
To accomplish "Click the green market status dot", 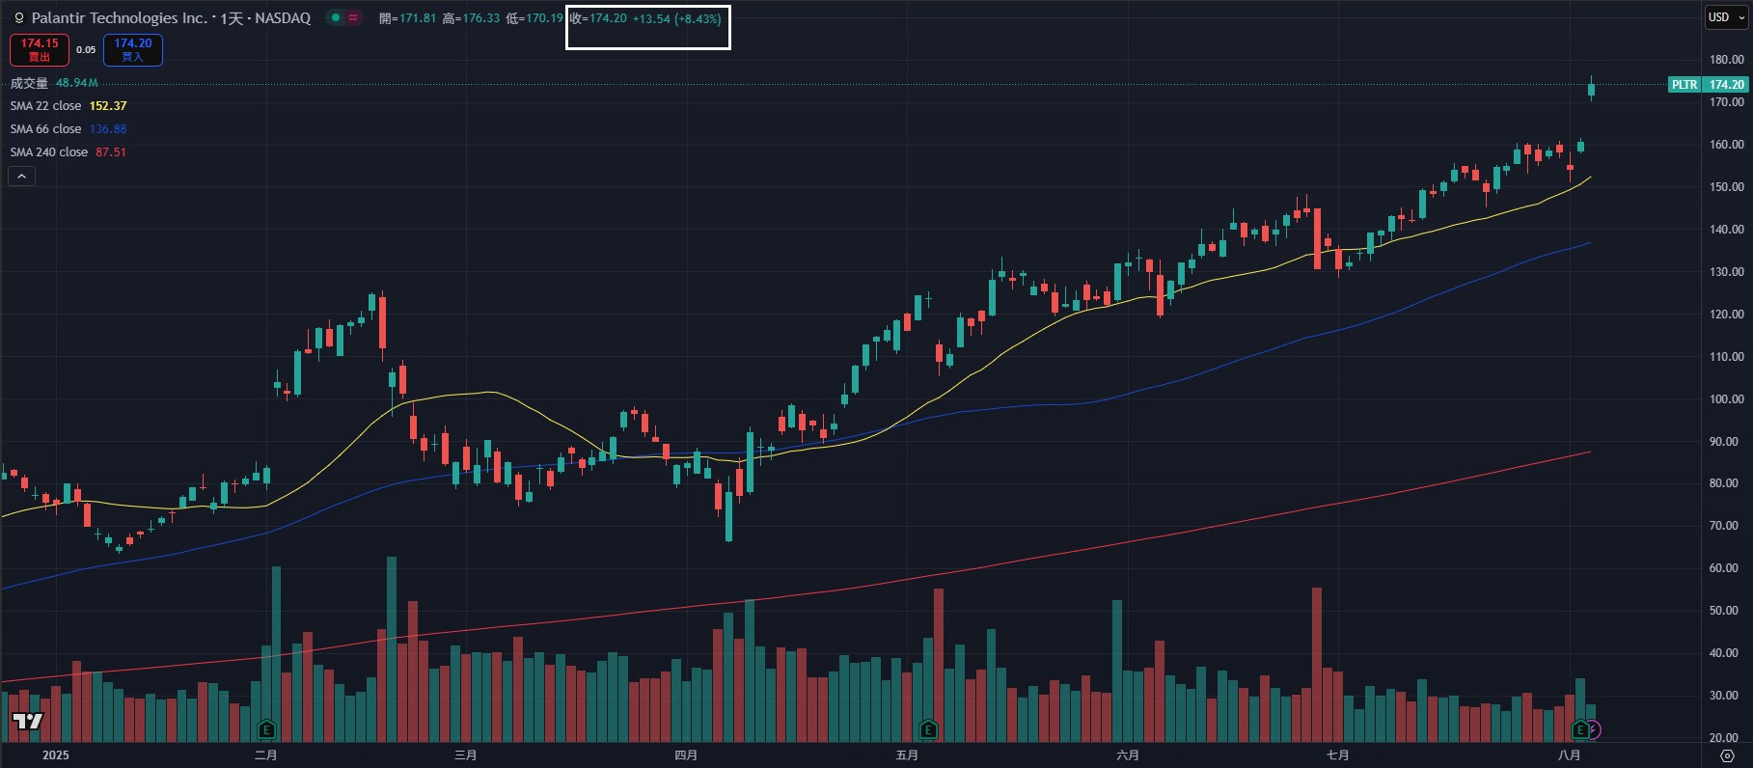I will 335,17.
